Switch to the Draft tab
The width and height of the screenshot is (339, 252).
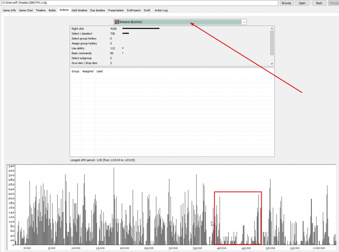(x=147, y=10)
